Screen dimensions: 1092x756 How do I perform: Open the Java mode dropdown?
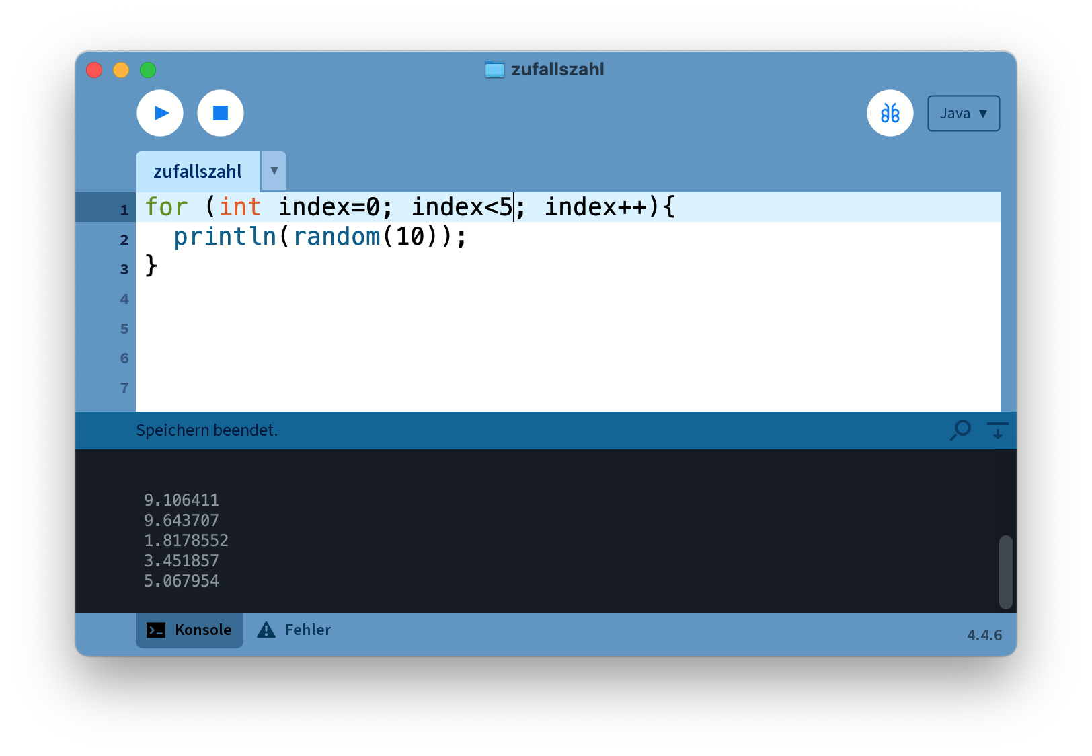963,114
